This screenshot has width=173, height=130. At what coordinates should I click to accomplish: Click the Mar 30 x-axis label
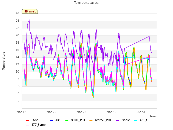[111, 112]
